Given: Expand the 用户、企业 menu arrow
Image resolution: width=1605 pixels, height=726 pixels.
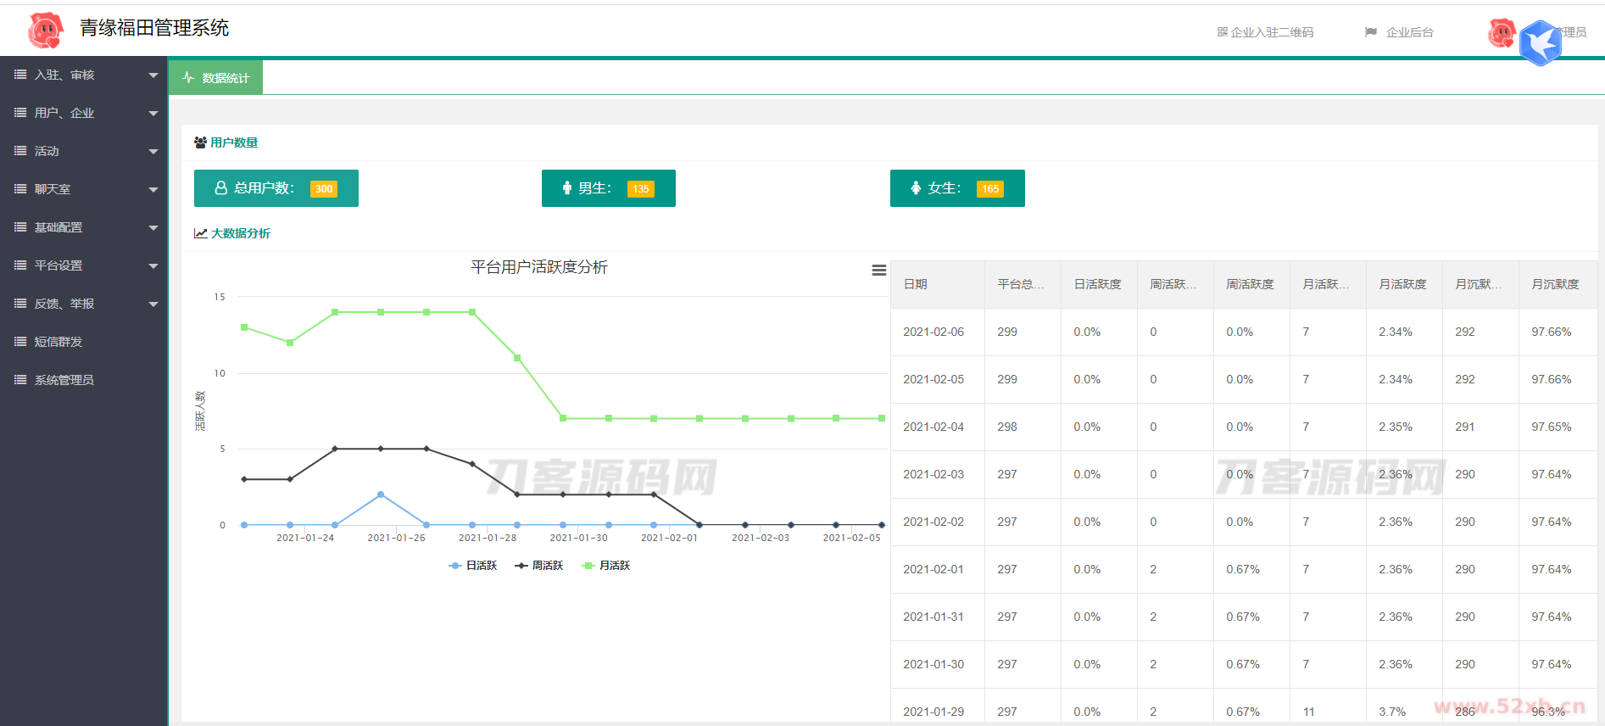Looking at the screenshot, I should pos(153,114).
